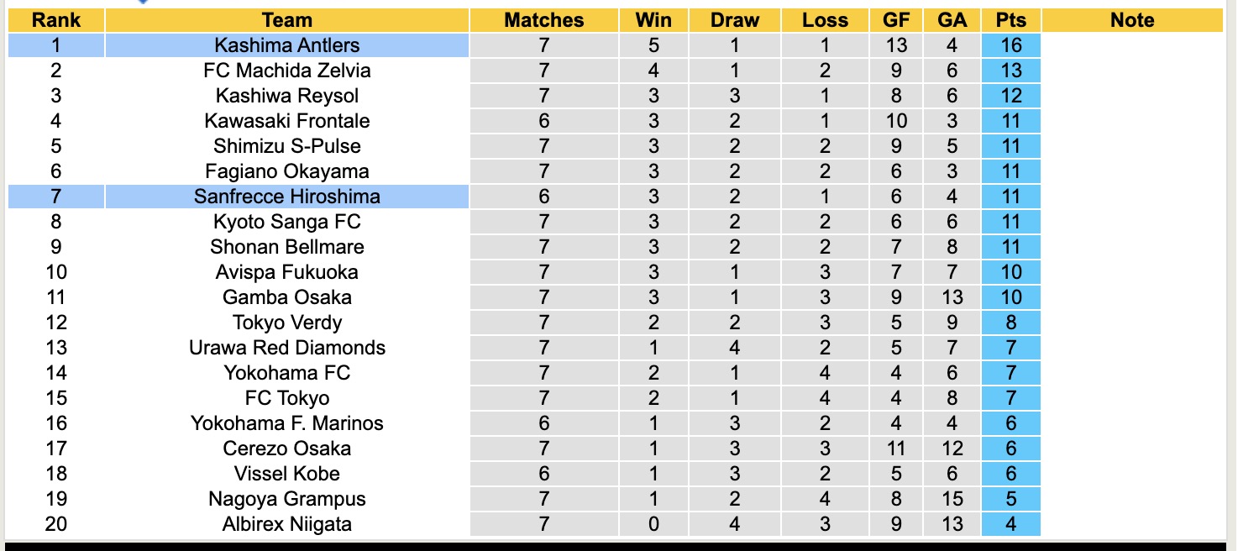
Task: Click the Rank column header
Action: pos(56,20)
